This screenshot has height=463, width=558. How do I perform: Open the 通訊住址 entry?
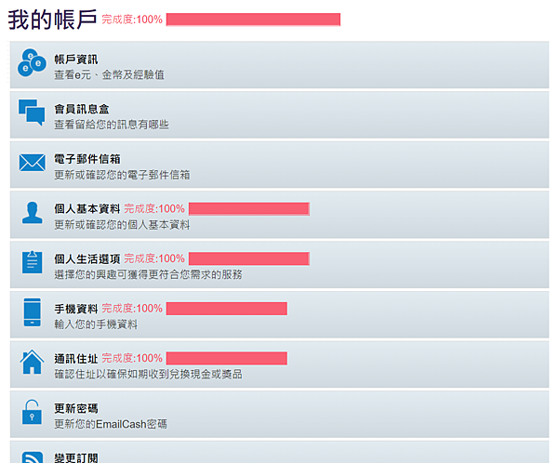(x=76, y=358)
